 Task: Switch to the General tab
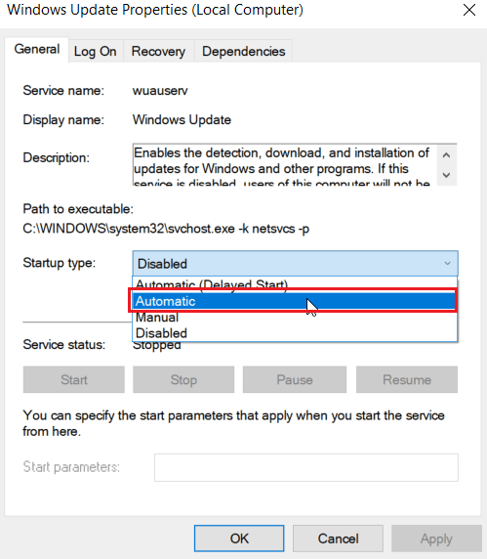[37, 50]
